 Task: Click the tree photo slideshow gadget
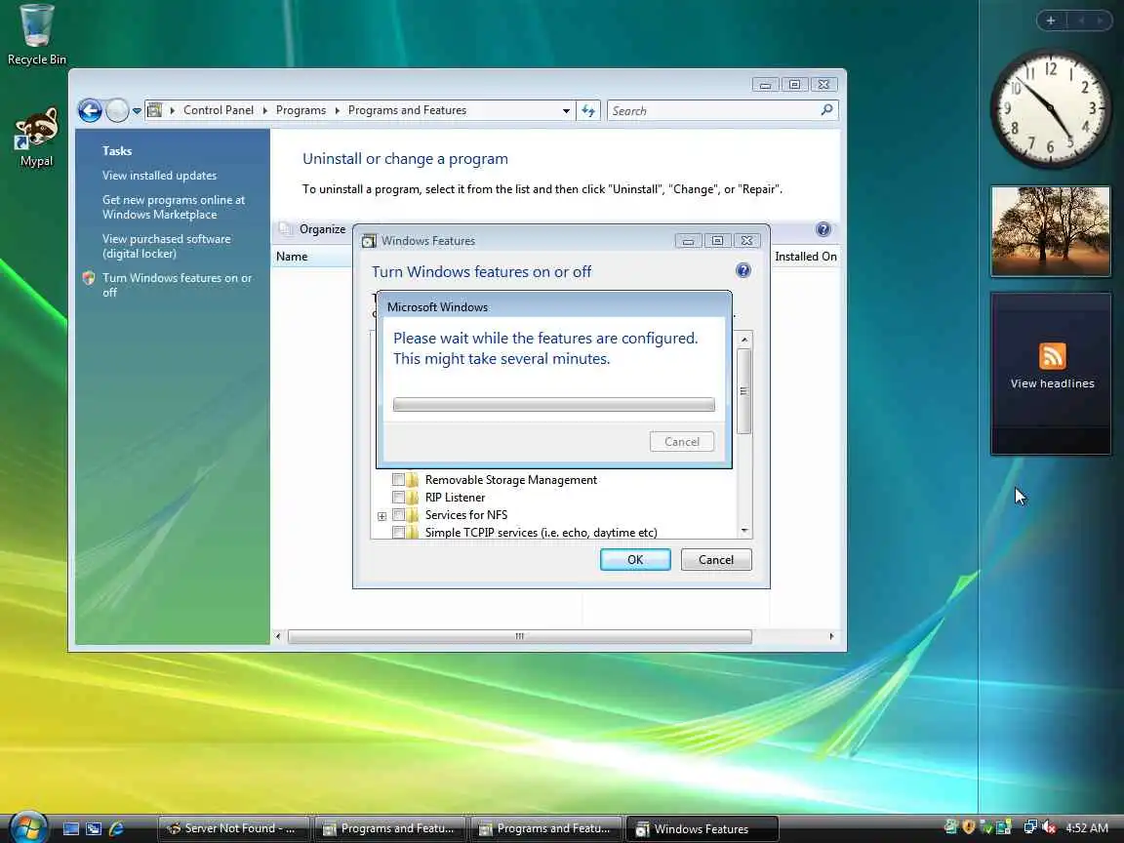click(x=1050, y=231)
